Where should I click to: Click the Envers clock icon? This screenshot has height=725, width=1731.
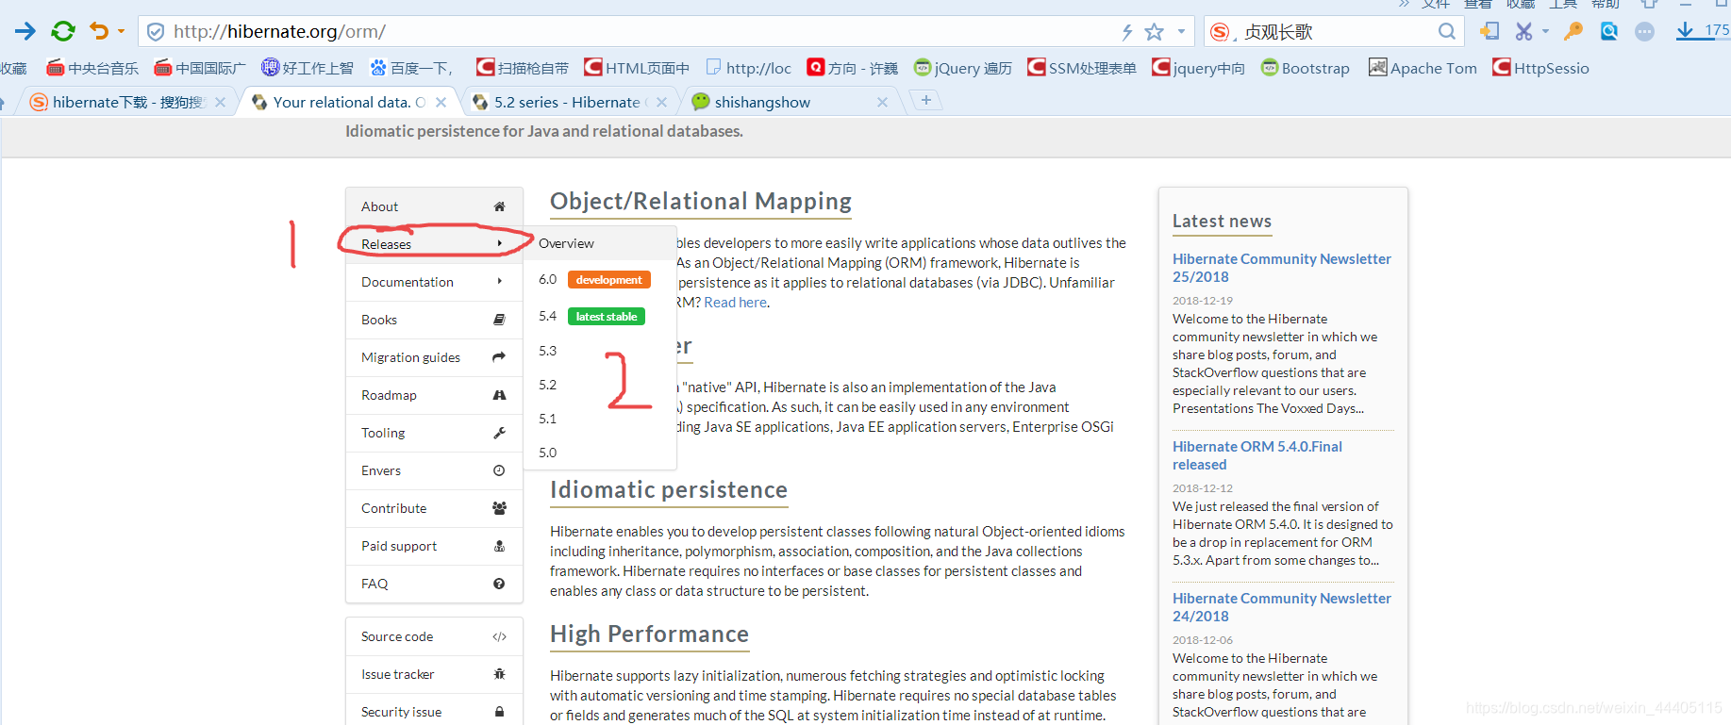pos(499,470)
